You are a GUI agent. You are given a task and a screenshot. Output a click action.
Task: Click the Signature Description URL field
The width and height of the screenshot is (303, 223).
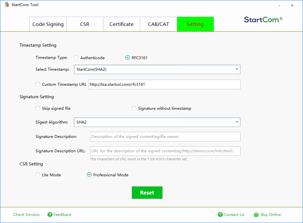[x=165, y=151]
